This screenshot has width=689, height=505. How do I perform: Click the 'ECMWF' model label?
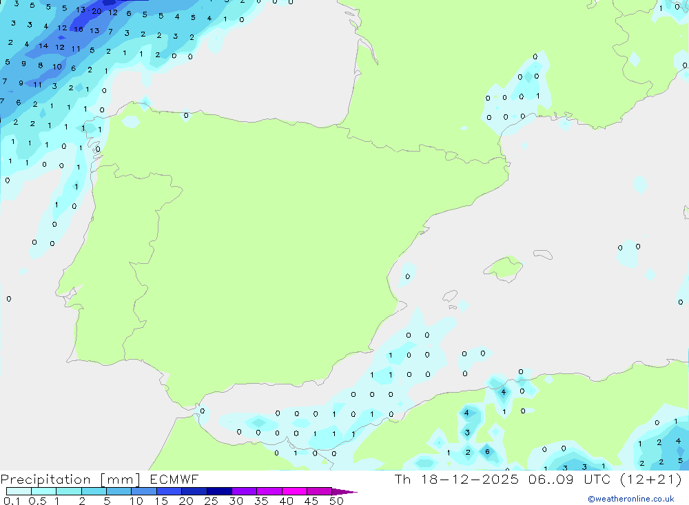(174, 479)
